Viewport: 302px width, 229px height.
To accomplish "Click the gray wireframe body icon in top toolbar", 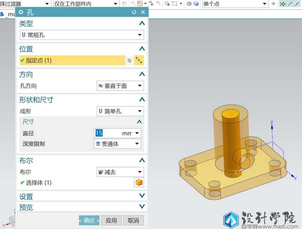I will point(189,4).
